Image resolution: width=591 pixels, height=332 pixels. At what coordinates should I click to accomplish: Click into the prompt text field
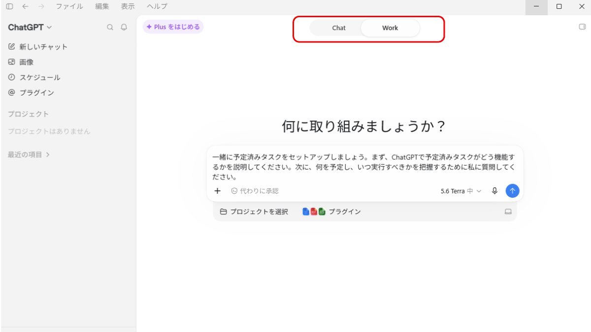coord(364,166)
